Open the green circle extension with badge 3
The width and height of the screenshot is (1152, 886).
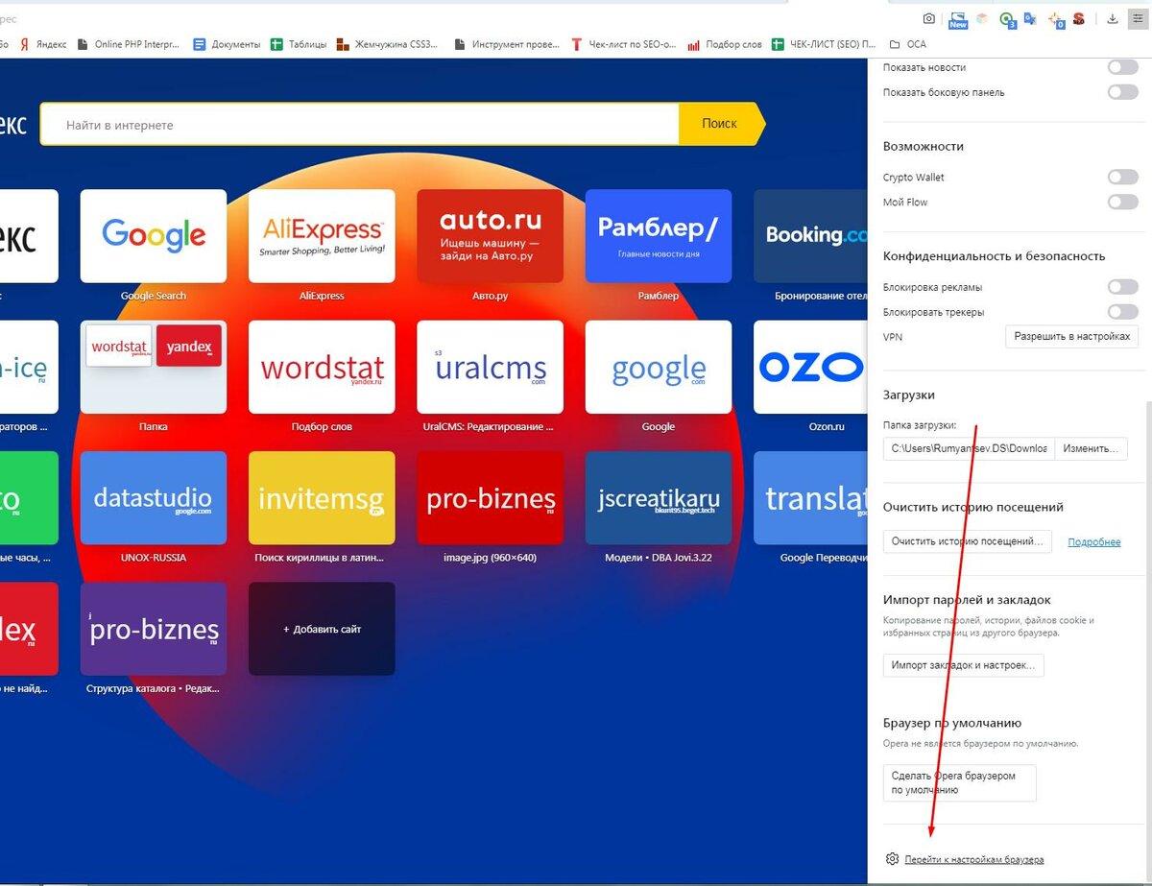(1006, 19)
